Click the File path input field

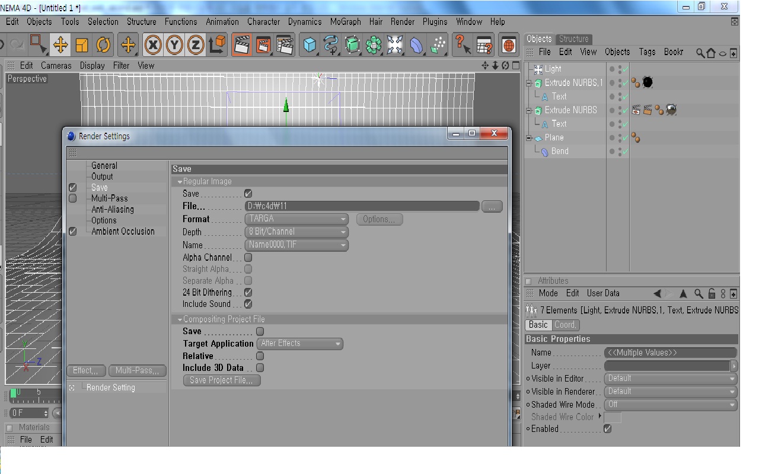click(x=362, y=206)
